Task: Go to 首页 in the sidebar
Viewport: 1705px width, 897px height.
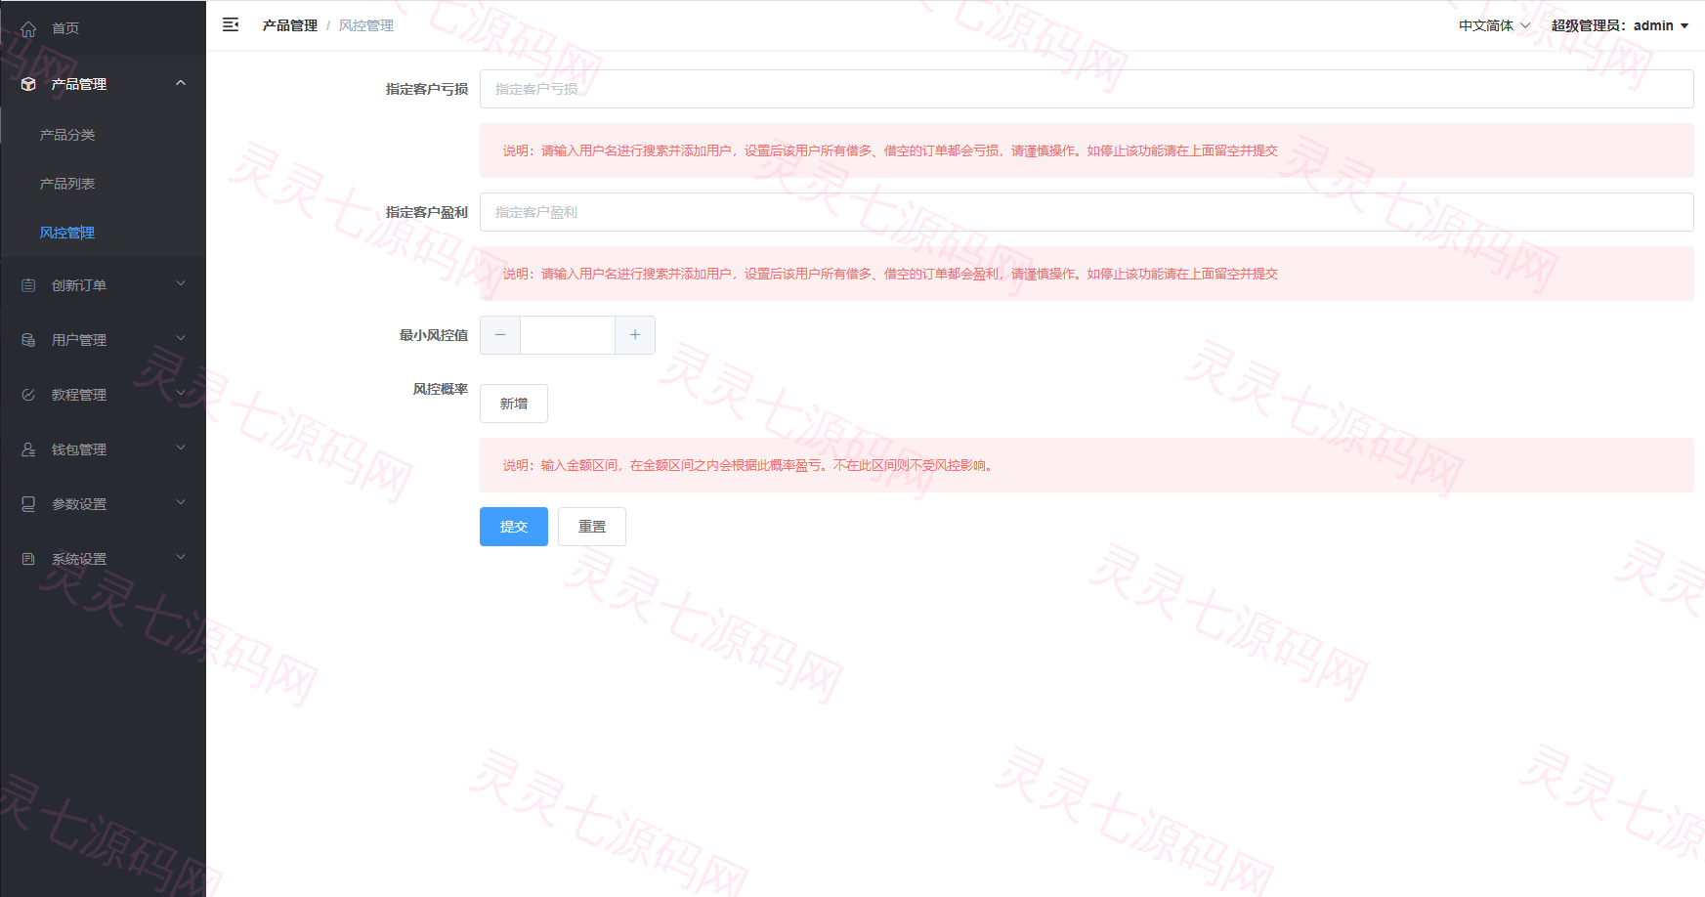Action: 65,28
